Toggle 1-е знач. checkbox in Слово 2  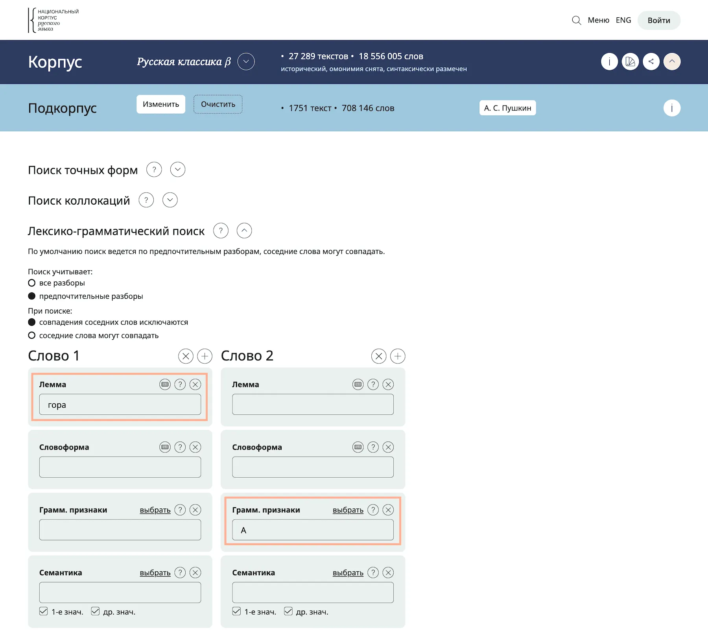coord(236,612)
